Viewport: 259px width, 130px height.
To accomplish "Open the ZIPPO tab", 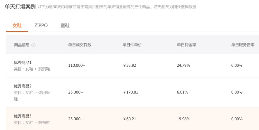I will (x=41, y=25).
